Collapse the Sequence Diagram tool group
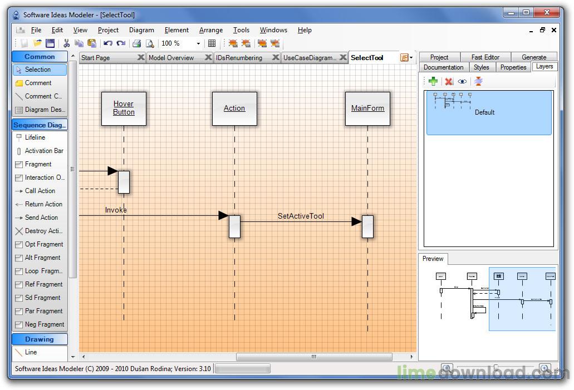Image resolution: width=574 pixels, height=390 pixels. [39, 125]
